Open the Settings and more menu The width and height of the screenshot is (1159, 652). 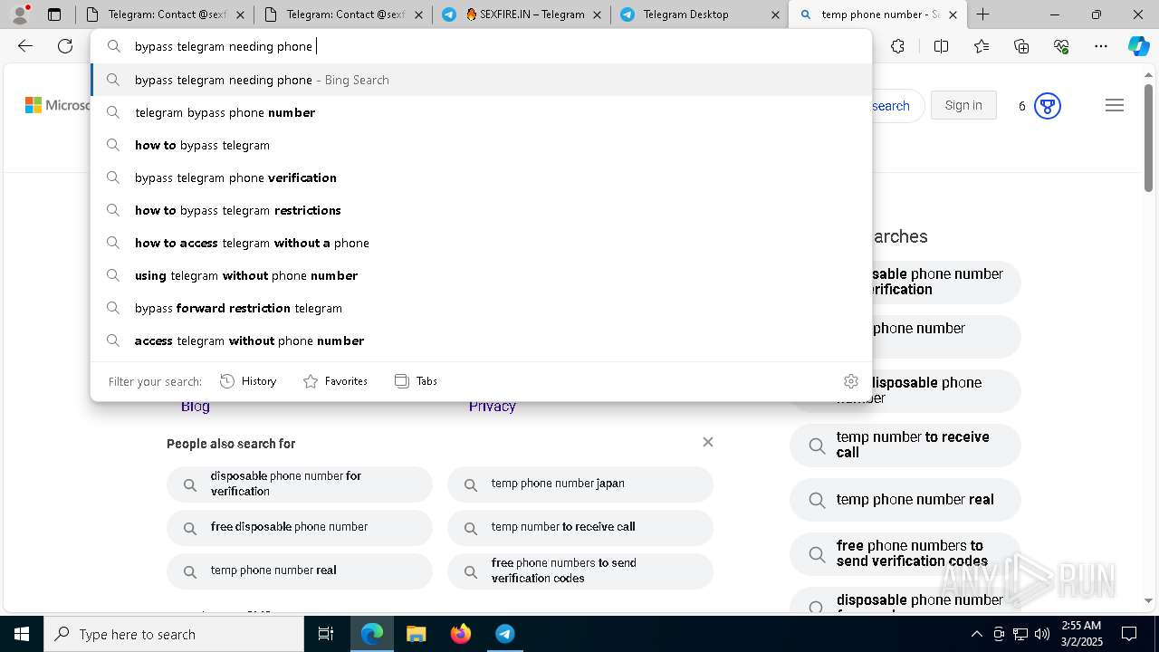[x=1101, y=46]
